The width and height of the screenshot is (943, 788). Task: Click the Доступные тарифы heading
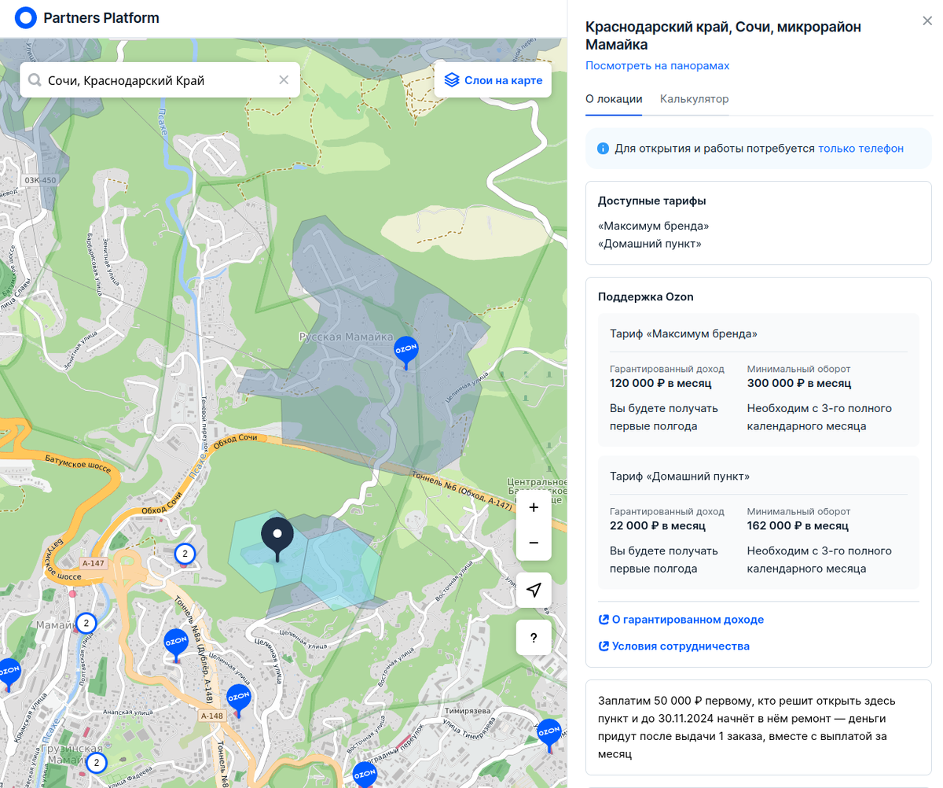tap(651, 201)
